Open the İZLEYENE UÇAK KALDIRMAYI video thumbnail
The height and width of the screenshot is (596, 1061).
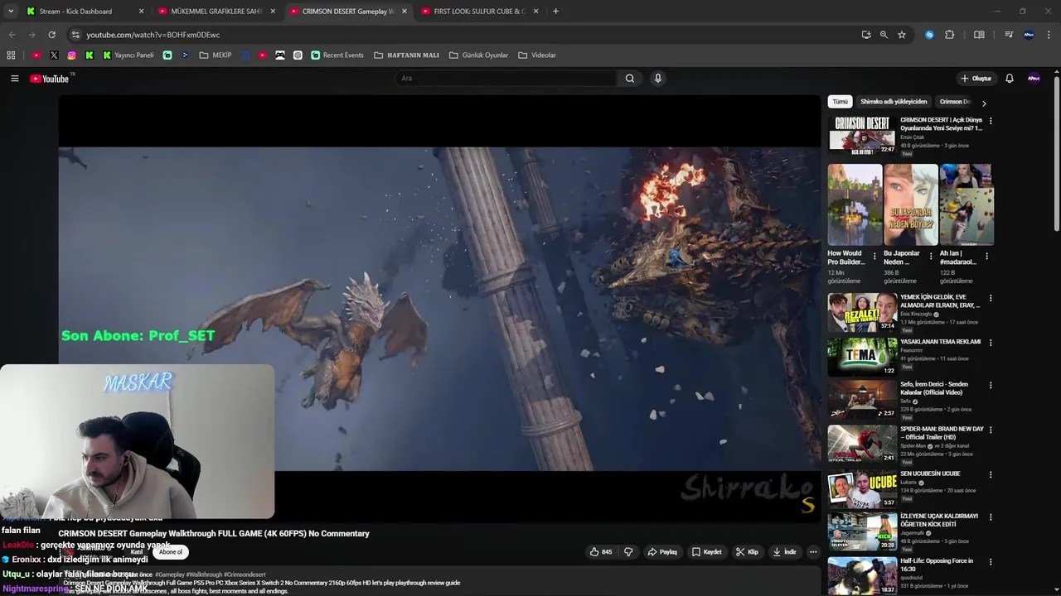tap(862, 531)
